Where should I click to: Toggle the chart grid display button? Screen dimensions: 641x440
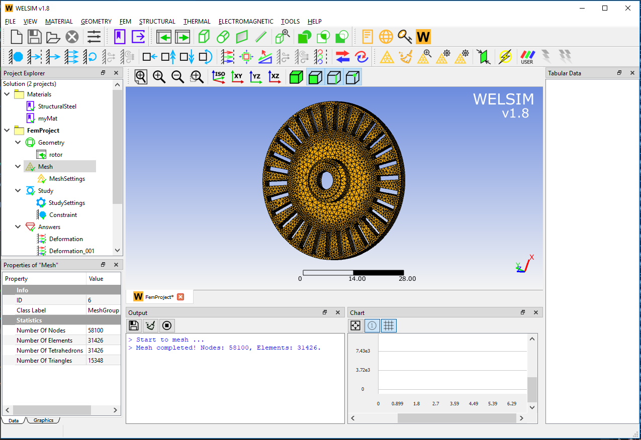coord(388,325)
